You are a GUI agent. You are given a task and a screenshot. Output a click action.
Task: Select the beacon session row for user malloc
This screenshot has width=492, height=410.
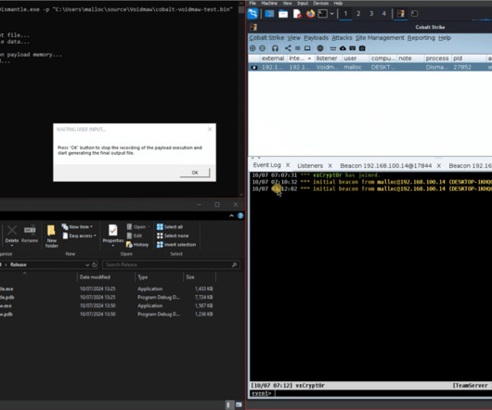coord(370,67)
